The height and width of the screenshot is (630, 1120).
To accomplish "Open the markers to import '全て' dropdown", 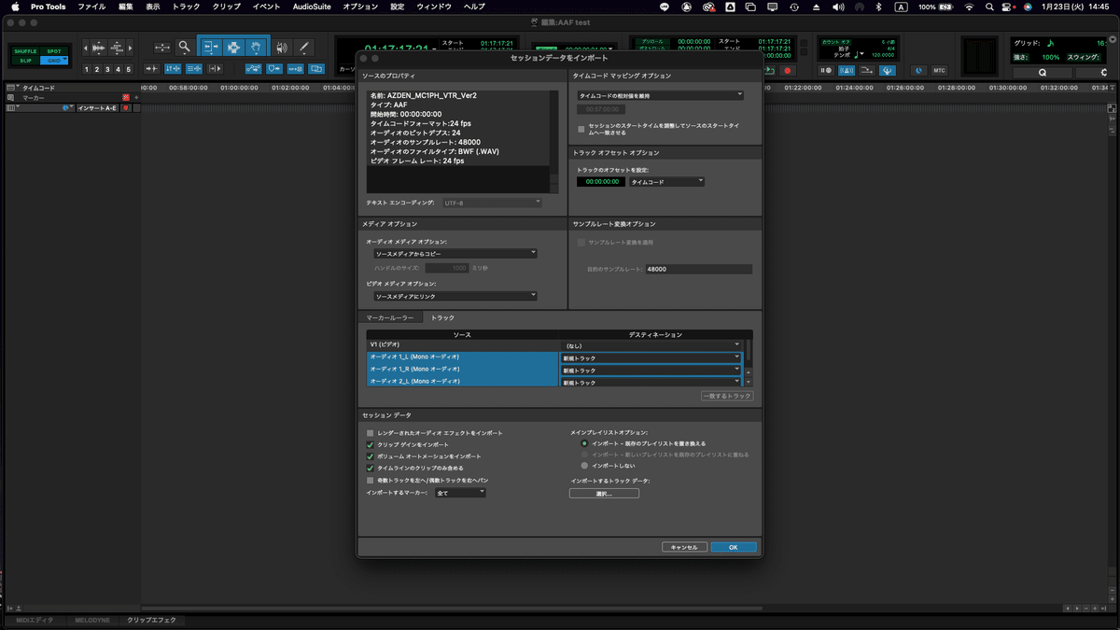I will pos(460,492).
